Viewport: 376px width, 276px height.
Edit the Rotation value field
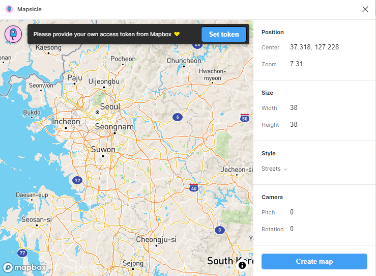[x=292, y=229]
